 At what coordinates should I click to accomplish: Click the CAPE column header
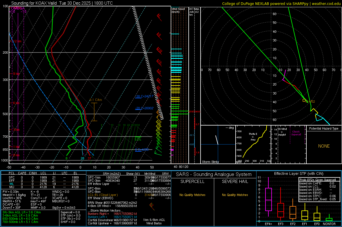[x=22, y=173]
